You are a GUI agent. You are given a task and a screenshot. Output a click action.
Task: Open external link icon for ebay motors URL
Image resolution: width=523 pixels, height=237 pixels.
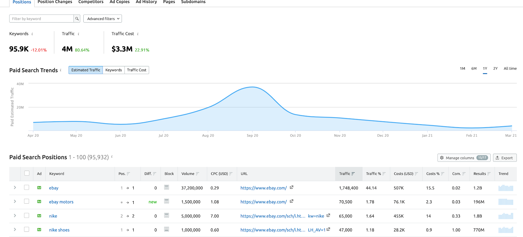click(x=292, y=201)
